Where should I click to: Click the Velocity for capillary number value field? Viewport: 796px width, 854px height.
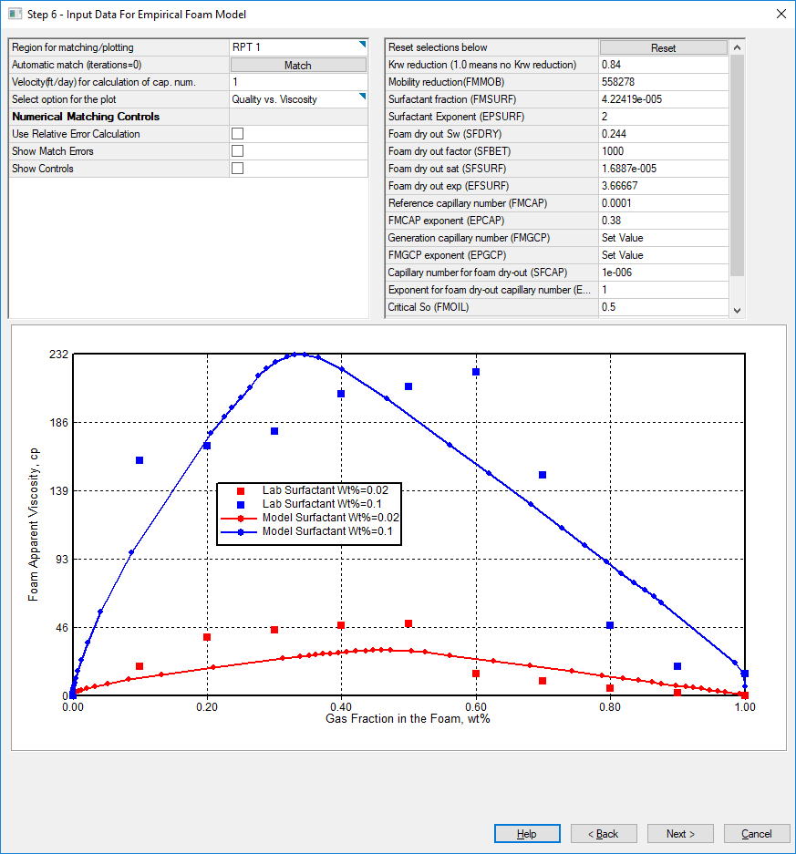(x=297, y=82)
